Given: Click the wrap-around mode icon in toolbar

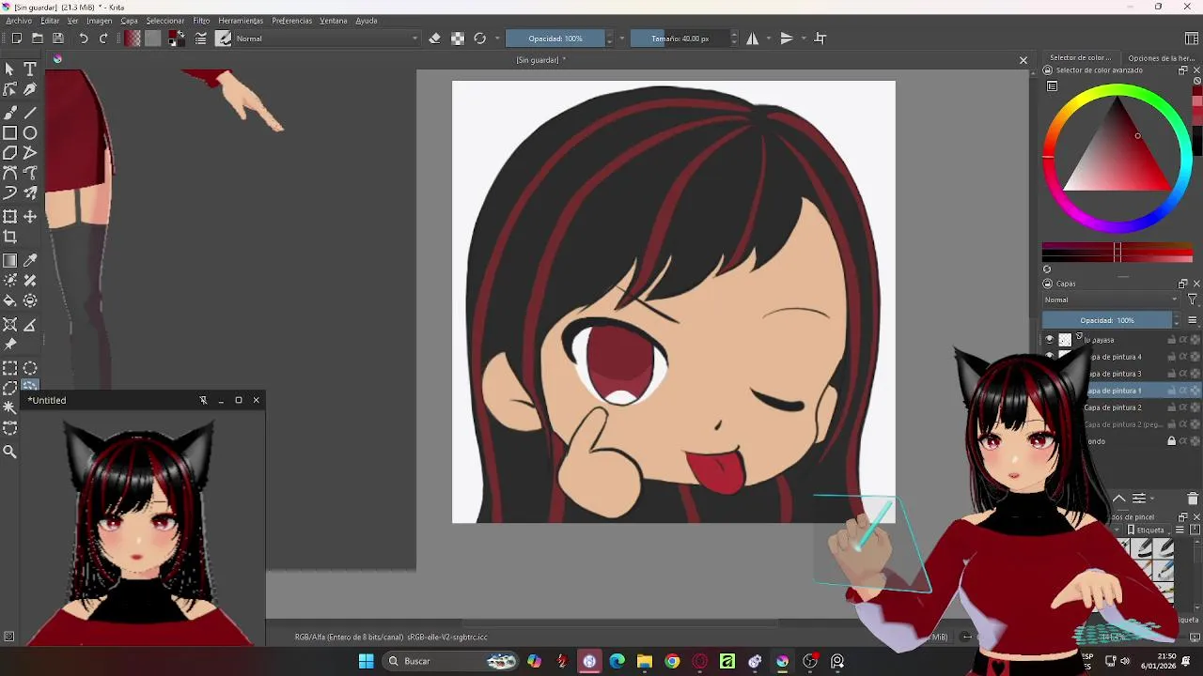Looking at the screenshot, I should coord(820,38).
